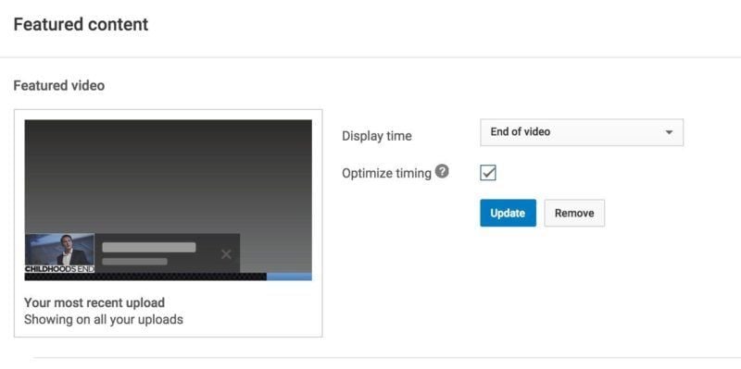The image size is (741, 369).
Task: Click the gray title placeholder in overlay
Action: click(x=149, y=247)
